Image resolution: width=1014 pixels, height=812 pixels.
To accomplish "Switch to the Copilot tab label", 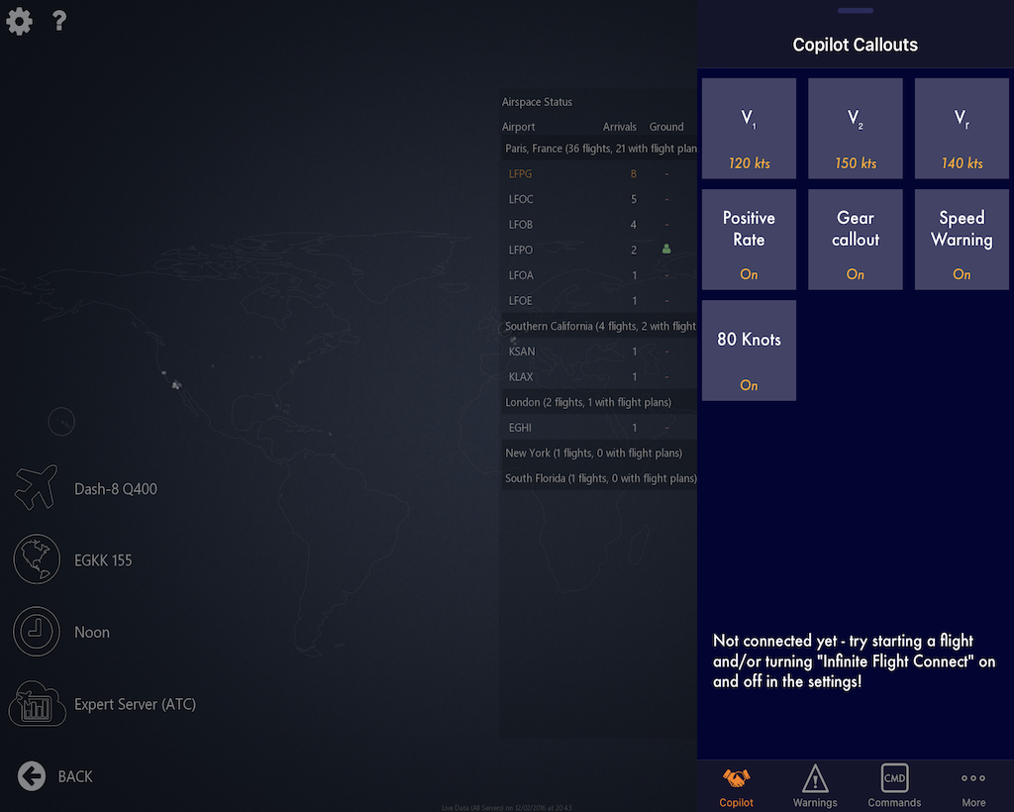I will [x=736, y=802].
